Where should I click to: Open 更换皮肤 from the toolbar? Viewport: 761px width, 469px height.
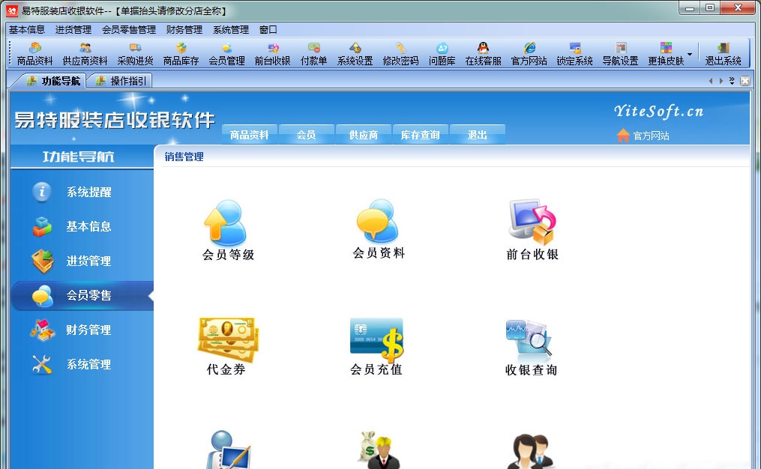pyautogui.click(x=666, y=53)
